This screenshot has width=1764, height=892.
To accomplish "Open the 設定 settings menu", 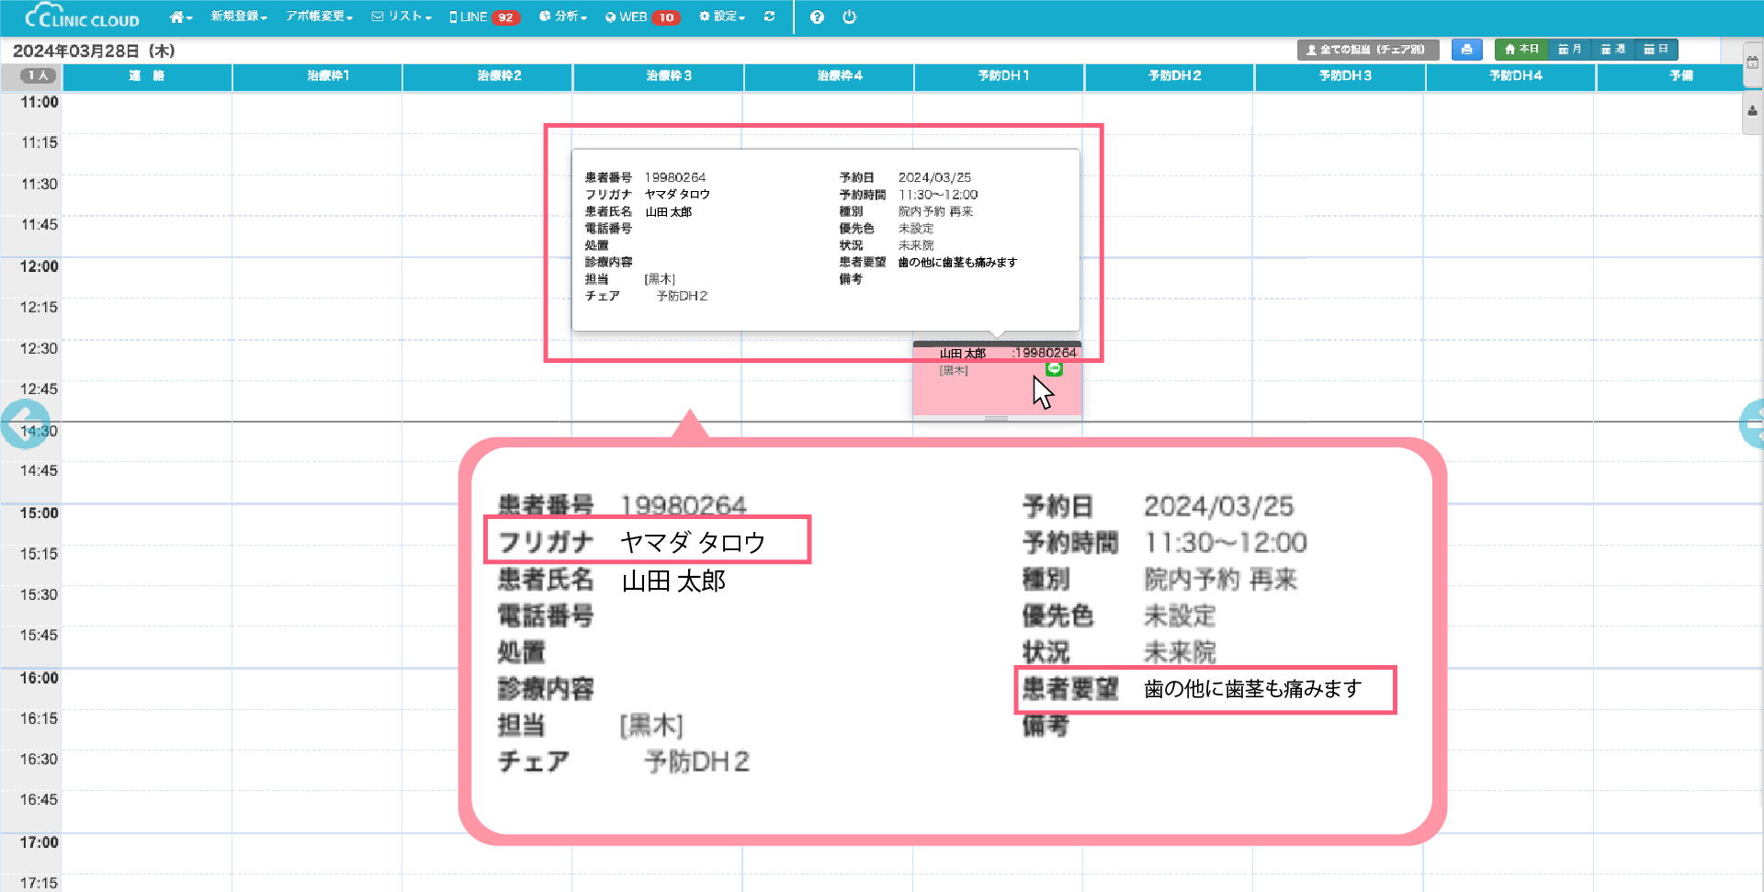I will click(722, 17).
